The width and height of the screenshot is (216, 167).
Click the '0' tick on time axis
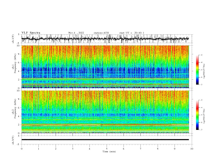pos(22,149)
